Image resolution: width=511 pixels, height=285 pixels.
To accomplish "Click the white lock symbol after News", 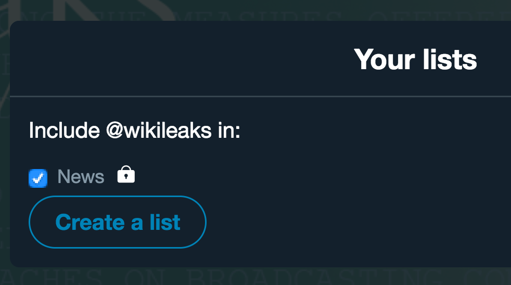I will (126, 175).
